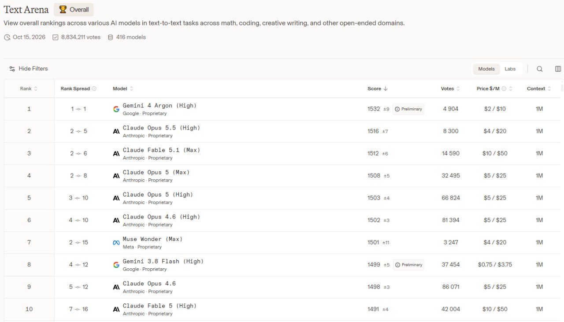The image size is (564, 322).
Task: Click the Hide Filters sliders icon
Action: (12, 69)
